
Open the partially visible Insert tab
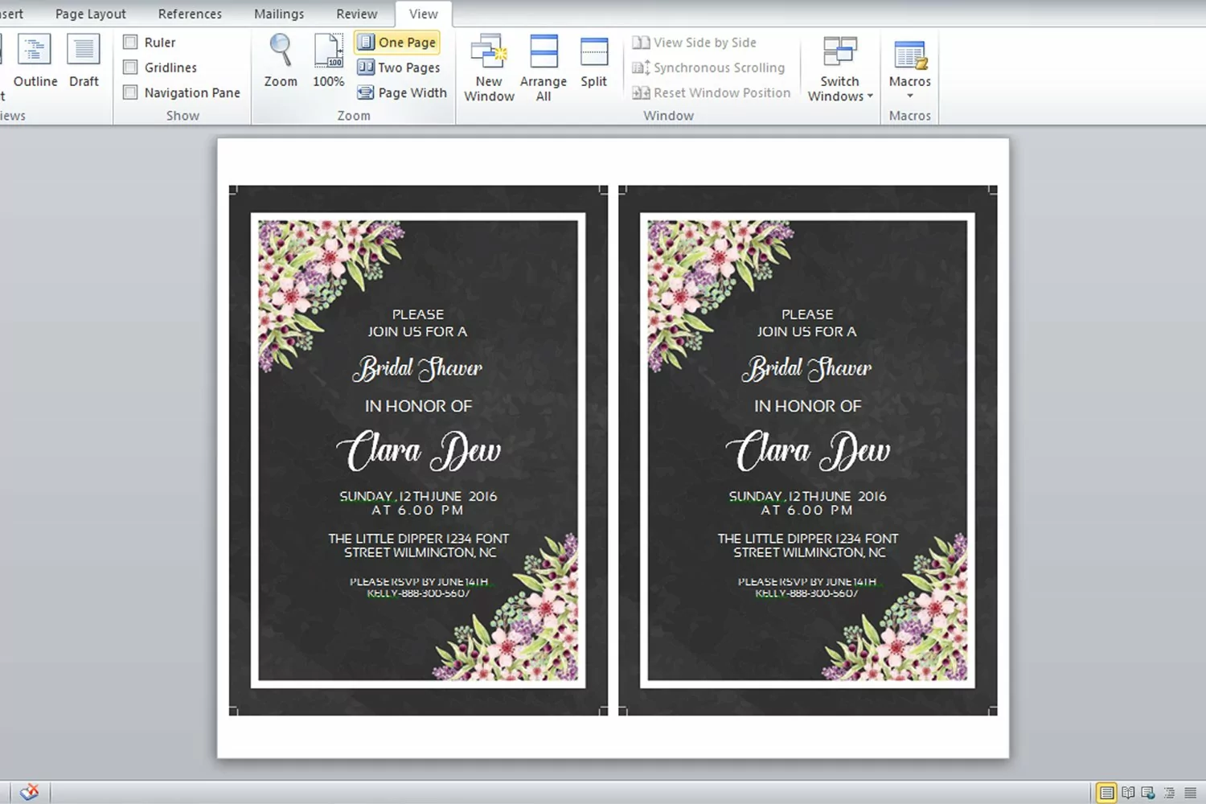pyautogui.click(x=11, y=14)
